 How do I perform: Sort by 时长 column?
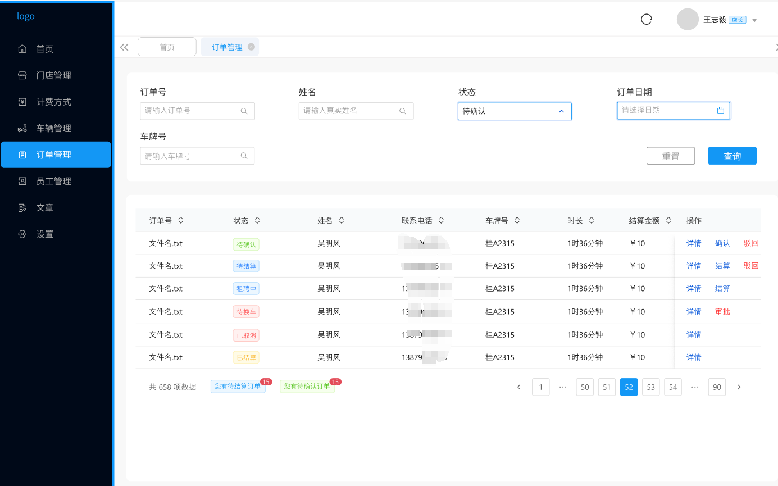click(592, 220)
